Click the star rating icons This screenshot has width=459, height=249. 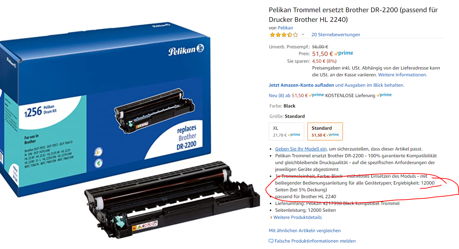(x=284, y=35)
